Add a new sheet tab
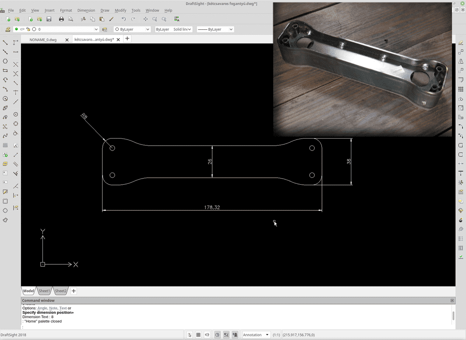The height and width of the screenshot is (340, 466). pyautogui.click(x=74, y=291)
